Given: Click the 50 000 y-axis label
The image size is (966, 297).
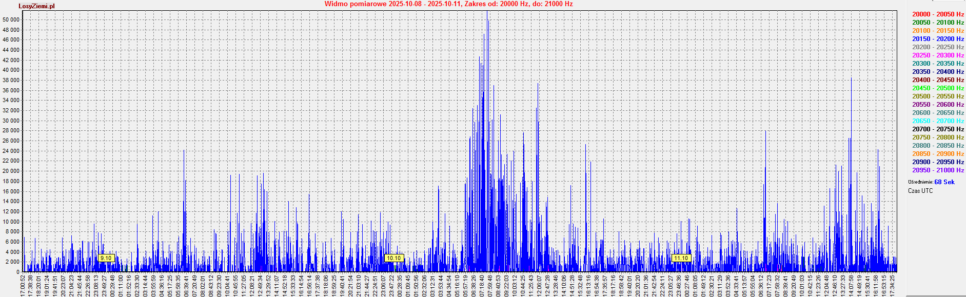Looking at the screenshot, I should (x=11, y=19).
